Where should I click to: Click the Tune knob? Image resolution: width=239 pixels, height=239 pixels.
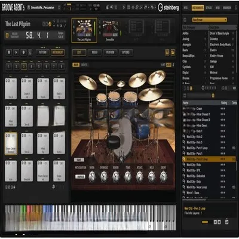(x=128, y=176)
